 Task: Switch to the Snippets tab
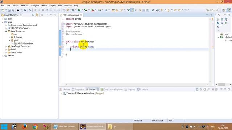coord(130,90)
